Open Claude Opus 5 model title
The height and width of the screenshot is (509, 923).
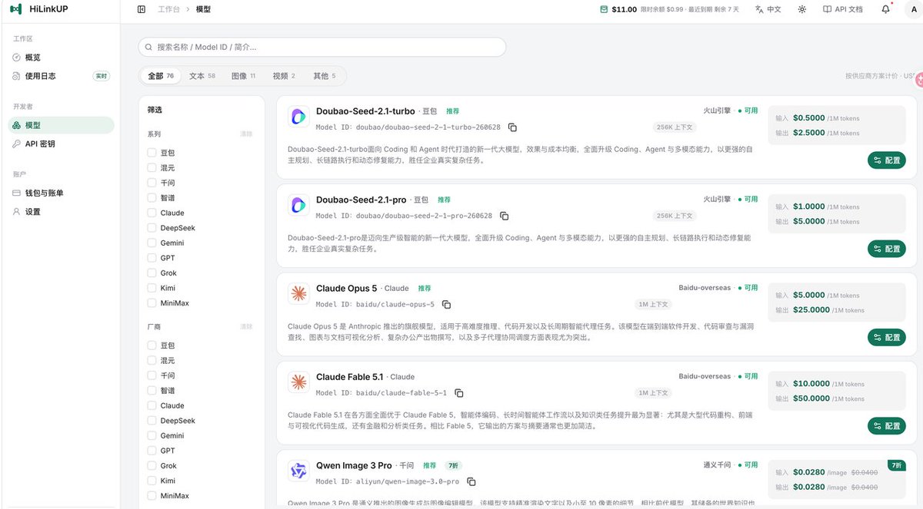pos(347,289)
